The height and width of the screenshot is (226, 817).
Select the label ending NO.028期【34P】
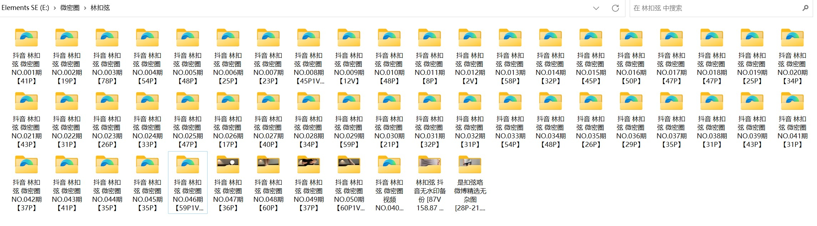[309, 132]
